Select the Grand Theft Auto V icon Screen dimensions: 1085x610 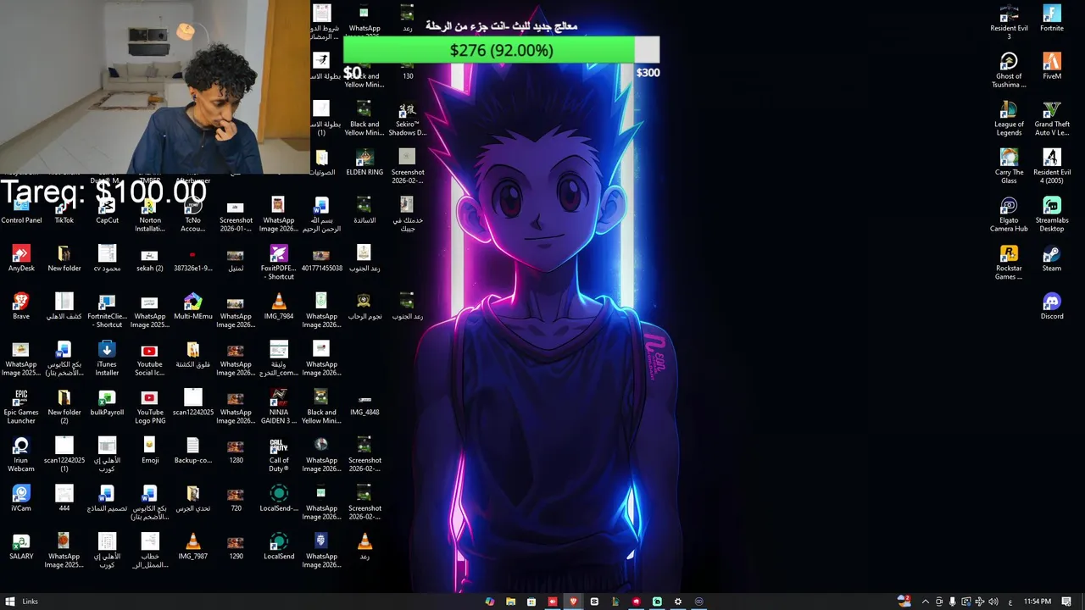[x=1052, y=119]
